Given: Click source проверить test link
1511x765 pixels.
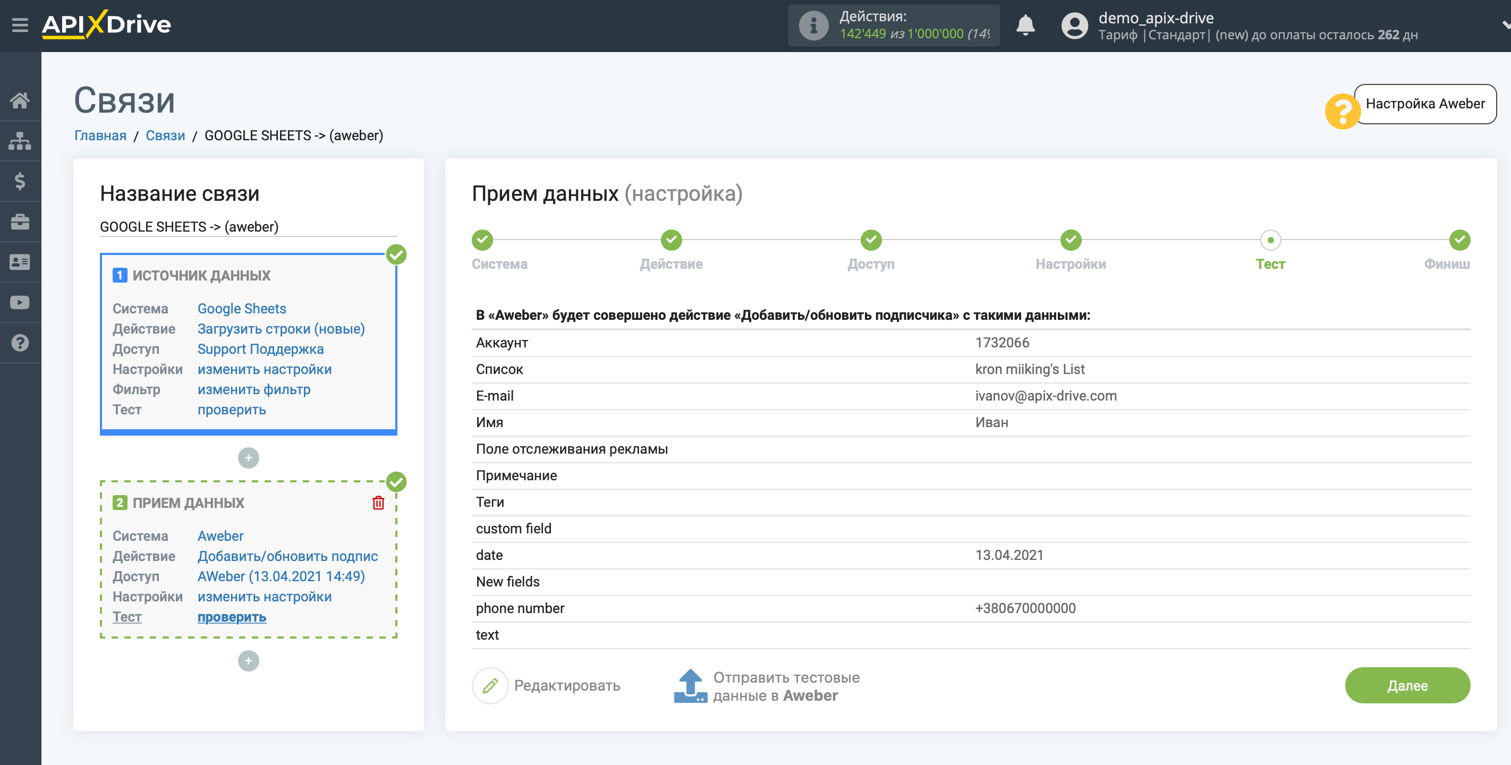Looking at the screenshot, I should 232,410.
